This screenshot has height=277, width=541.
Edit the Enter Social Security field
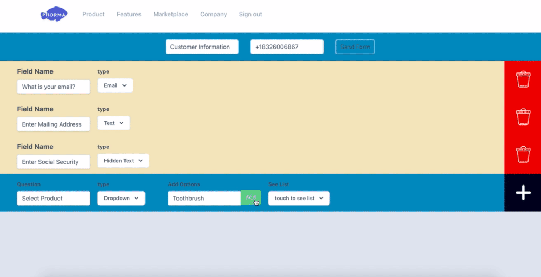(x=54, y=162)
